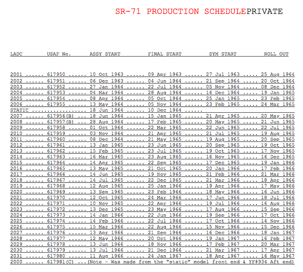Click the PRIVATE word in the title

pos(264,11)
